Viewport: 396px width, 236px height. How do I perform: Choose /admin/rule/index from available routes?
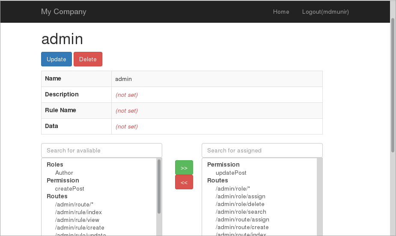pyautogui.click(x=78, y=212)
